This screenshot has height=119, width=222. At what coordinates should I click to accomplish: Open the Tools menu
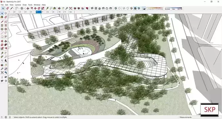30,5
